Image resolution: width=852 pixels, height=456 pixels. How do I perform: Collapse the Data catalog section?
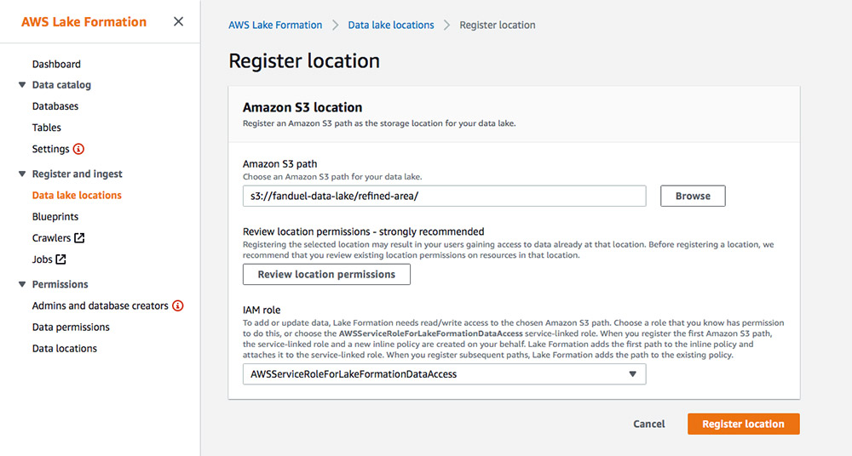(22, 85)
